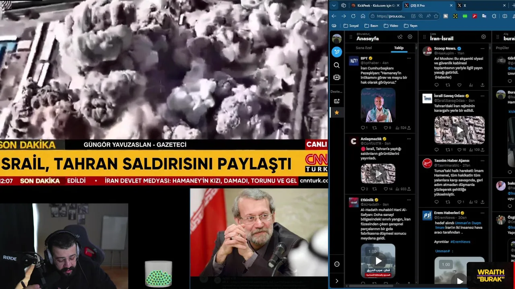515x289 pixels.
Task: Open the browser tab search dropdown
Action: tap(334, 5)
